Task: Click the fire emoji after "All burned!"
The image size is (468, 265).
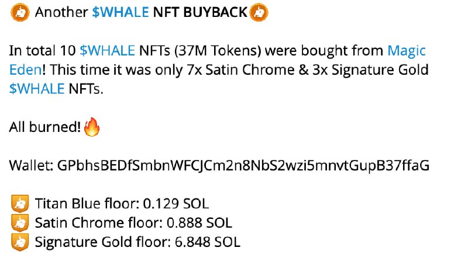Action: (x=92, y=127)
